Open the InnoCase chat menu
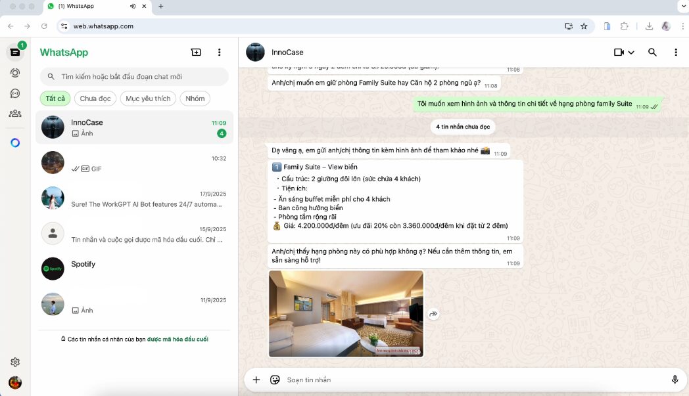Viewport: 689px width, 396px height. pyautogui.click(x=675, y=52)
